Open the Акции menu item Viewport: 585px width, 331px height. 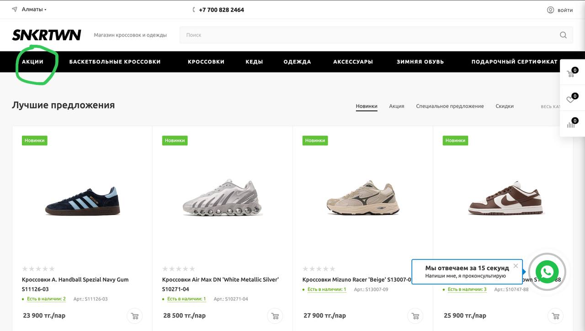(x=33, y=62)
